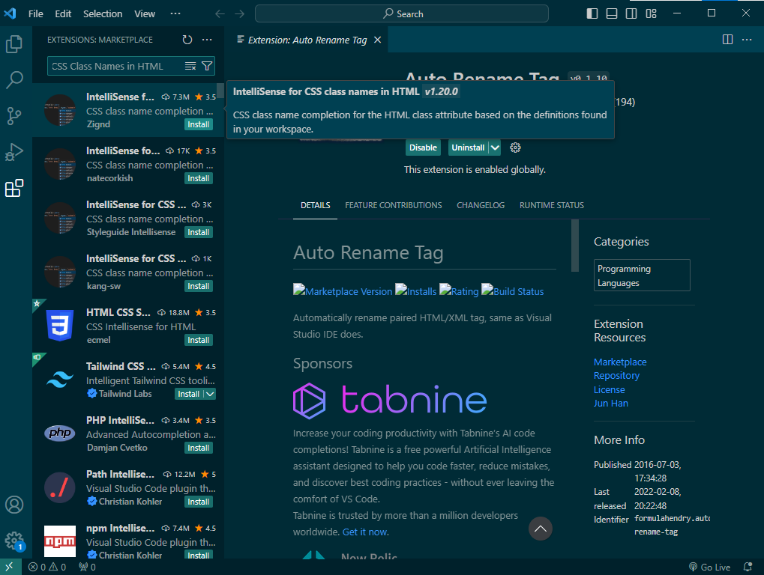Open Tabnine sponsor logo
This screenshot has width=764, height=575.
(390, 401)
